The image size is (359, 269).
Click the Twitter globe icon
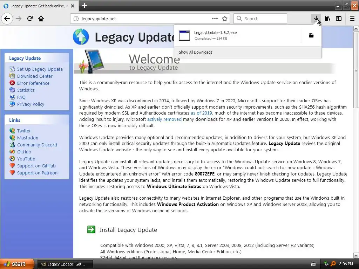(12, 130)
